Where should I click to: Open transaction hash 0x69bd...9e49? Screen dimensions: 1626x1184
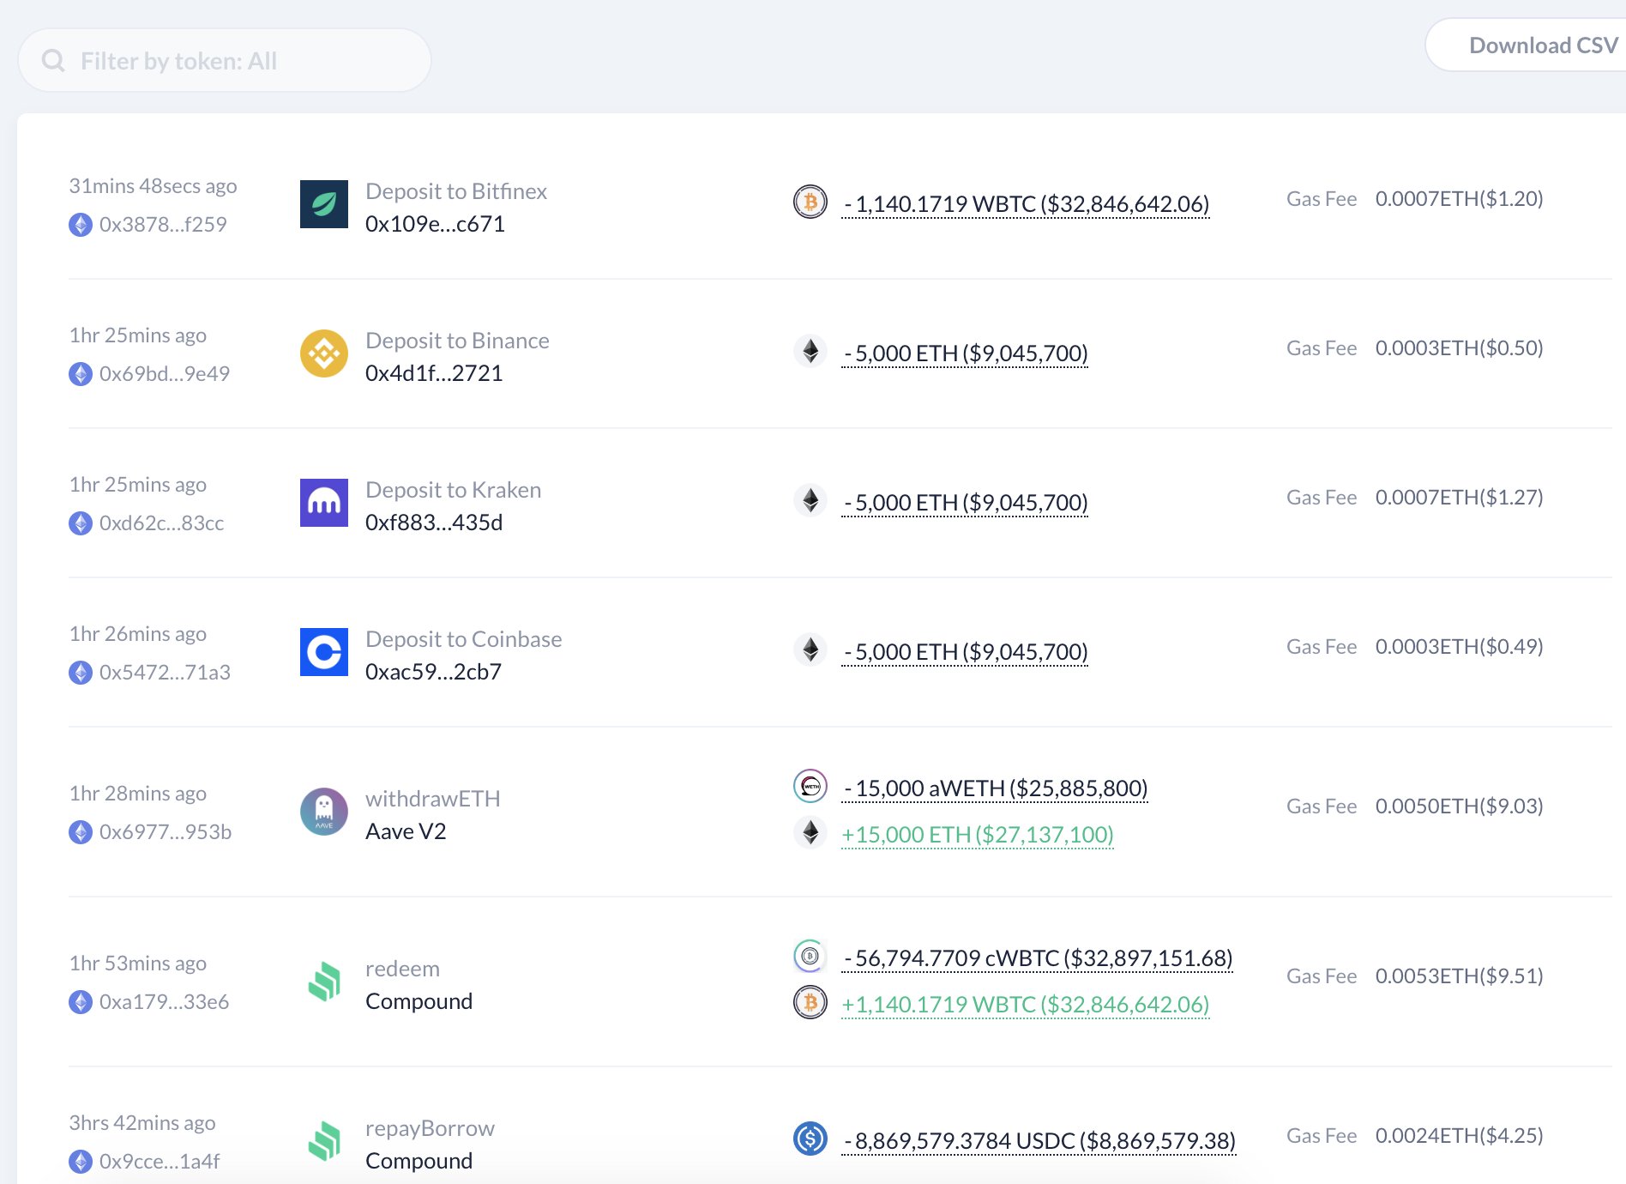(x=164, y=374)
